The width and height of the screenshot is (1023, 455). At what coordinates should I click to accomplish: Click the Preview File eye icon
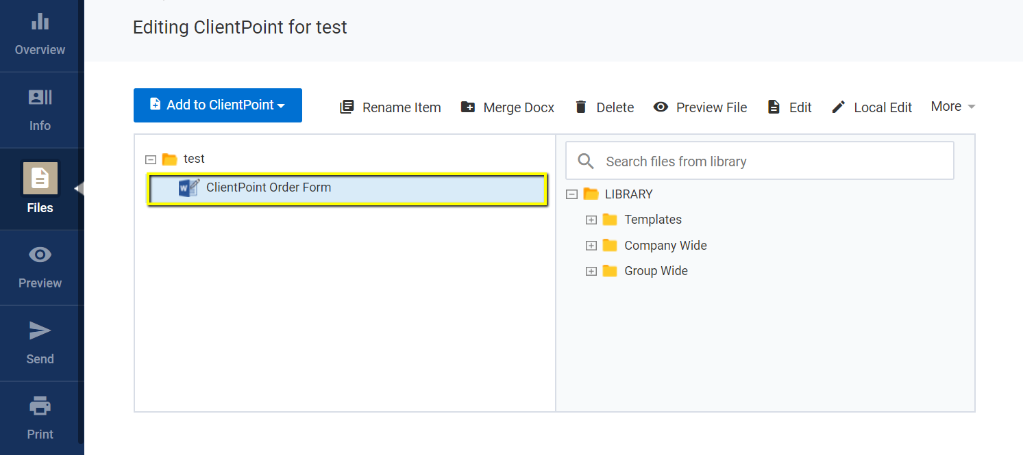661,107
